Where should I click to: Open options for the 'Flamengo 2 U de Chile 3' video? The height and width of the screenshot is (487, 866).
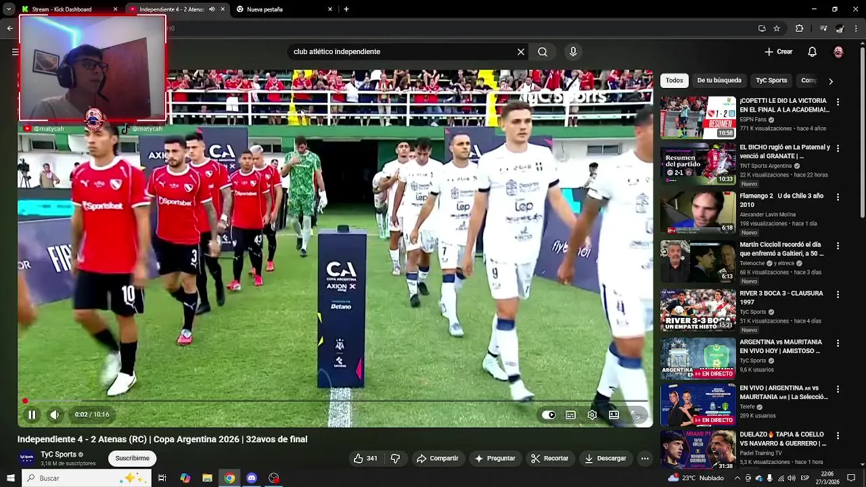point(838,197)
